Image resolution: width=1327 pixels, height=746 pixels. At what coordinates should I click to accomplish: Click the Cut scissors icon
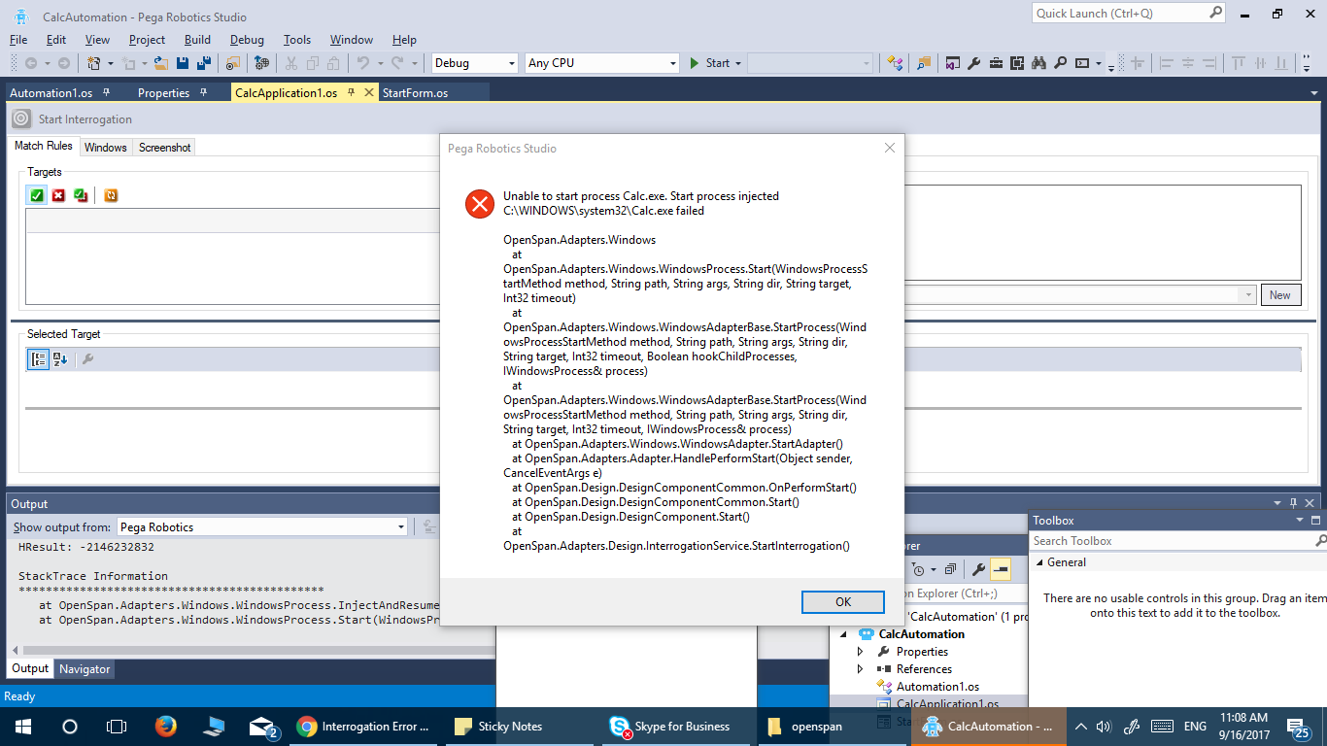pos(290,63)
